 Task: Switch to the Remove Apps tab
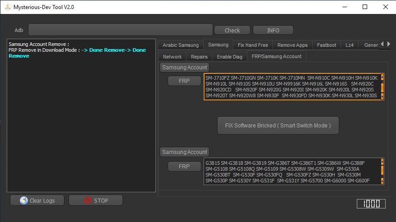(x=292, y=45)
